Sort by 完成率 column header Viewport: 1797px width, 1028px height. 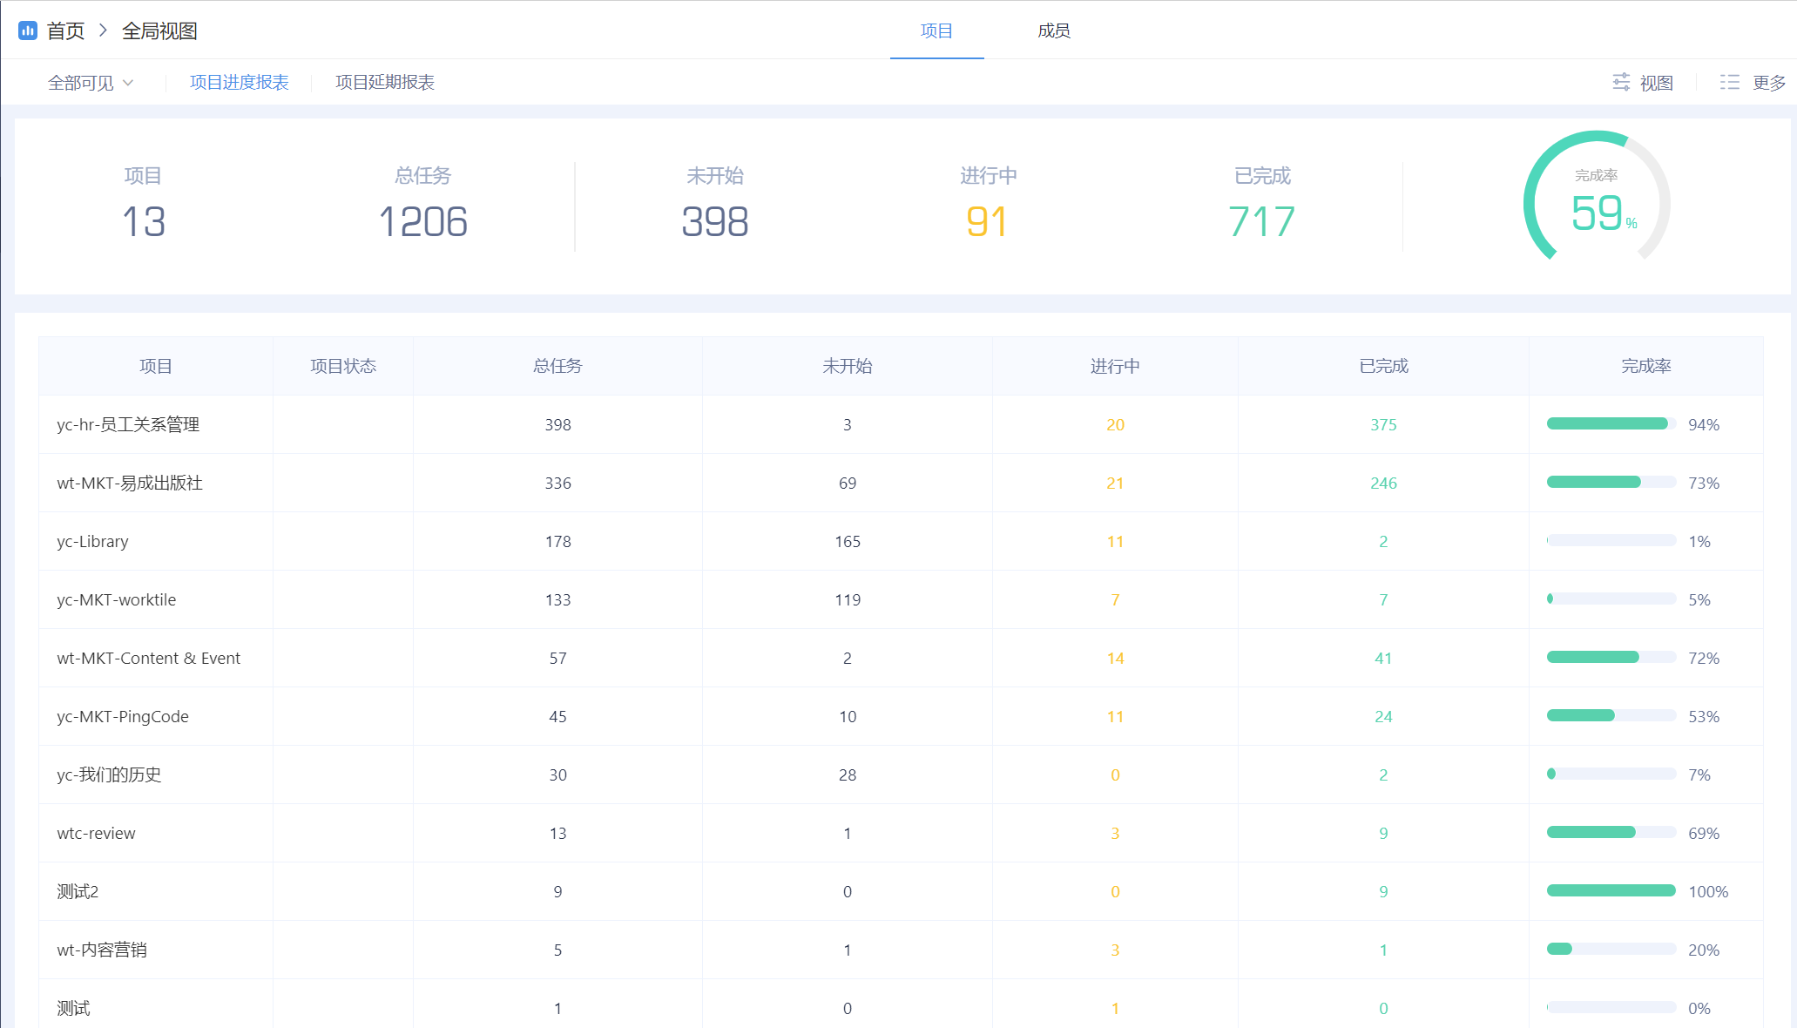tap(1645, 366)
